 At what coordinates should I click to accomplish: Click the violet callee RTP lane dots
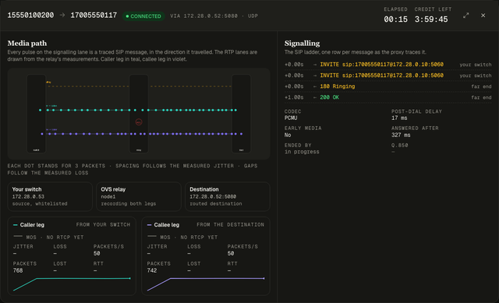click(142, 134)
